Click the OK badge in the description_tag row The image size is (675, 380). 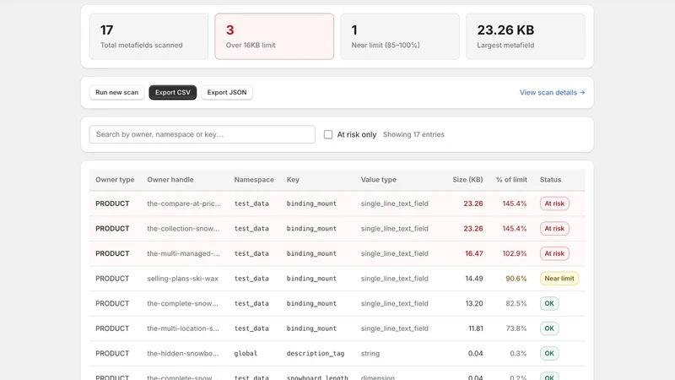click(549, 353)
